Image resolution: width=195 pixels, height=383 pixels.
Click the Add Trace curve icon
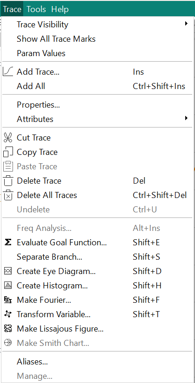[8, 72]
